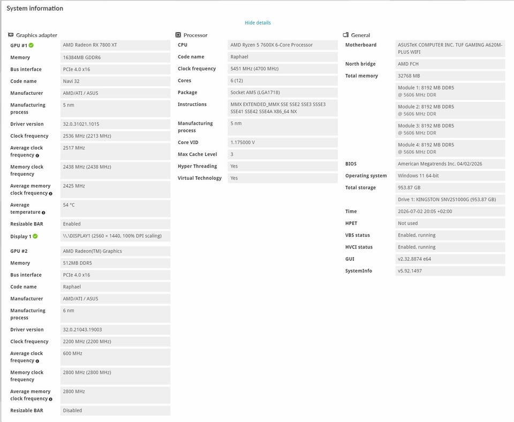Click the 512MB DDR5 memory value
Screen dimensions: 514x422
pyautogui.click(x=116, y=263)
